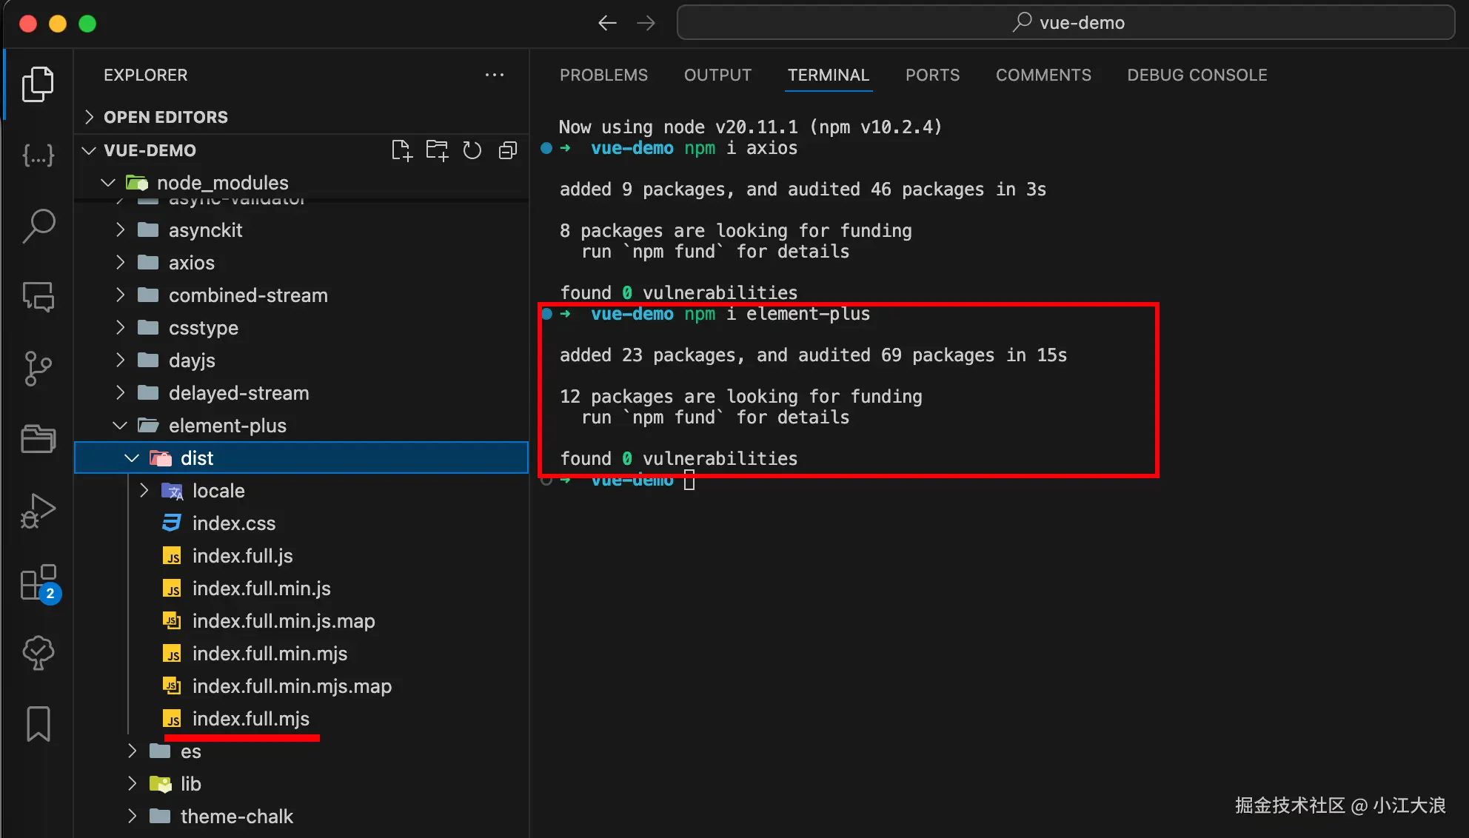Expand the OPEN EDITORS section
The width and height of the screenshot is (1469, 838).
tap(166, 117)
